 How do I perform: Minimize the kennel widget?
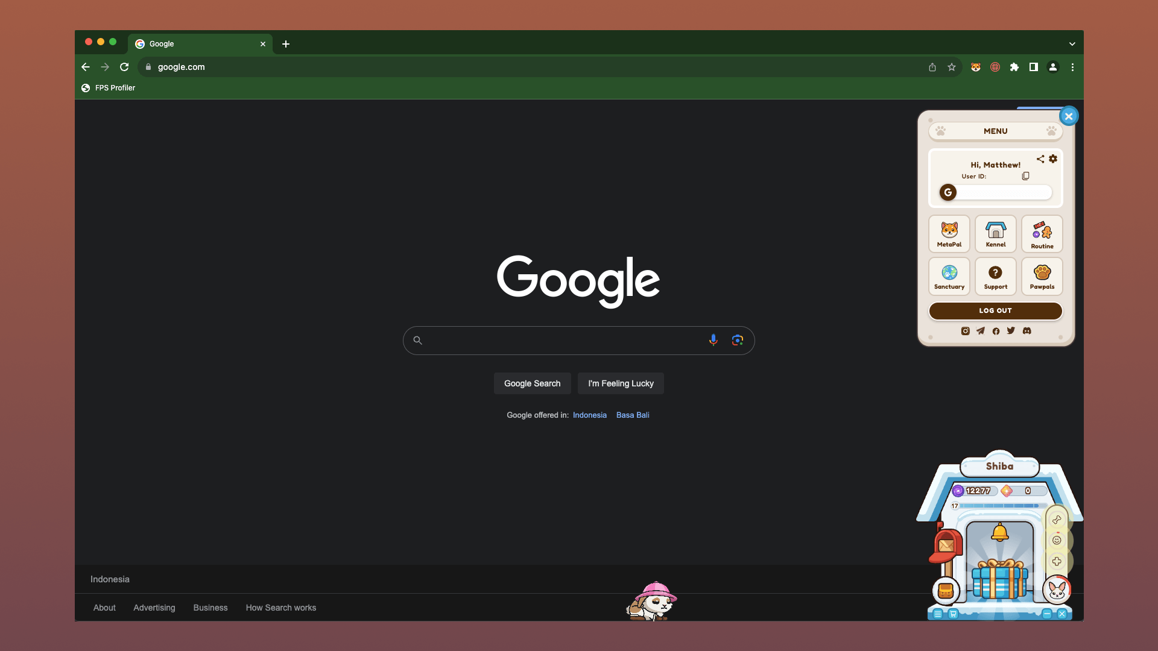tap(1047, 614)
